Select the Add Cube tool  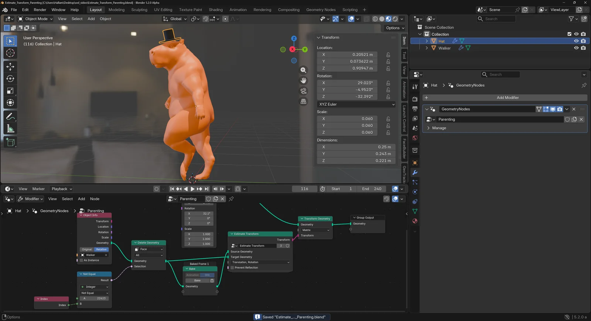[x=10, y=142]
